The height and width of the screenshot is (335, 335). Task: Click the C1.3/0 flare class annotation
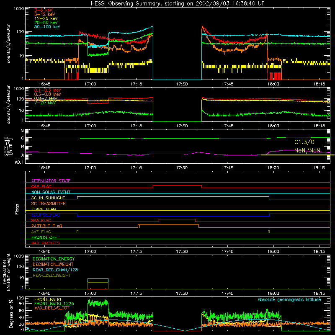point(304,142)
